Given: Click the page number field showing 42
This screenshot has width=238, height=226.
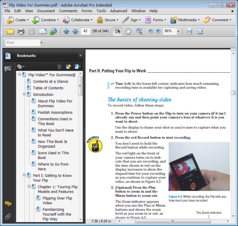Looking at the screenshot, I should pyautogui.click(x=85, y=31).
